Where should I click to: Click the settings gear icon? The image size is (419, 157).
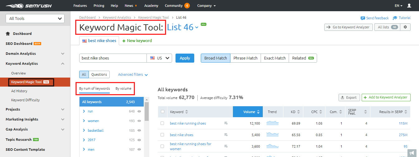[x=405, y=27]
